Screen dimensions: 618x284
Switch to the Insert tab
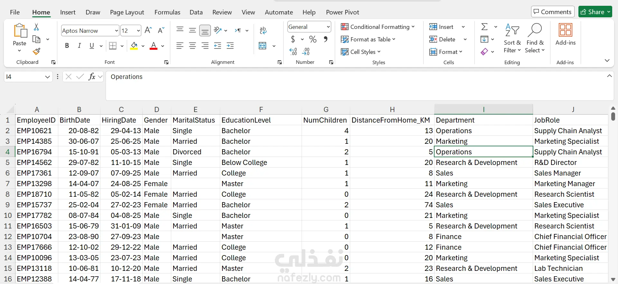(68, 12)
